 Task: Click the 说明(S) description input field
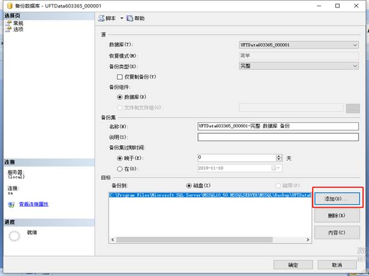[278, 137]
